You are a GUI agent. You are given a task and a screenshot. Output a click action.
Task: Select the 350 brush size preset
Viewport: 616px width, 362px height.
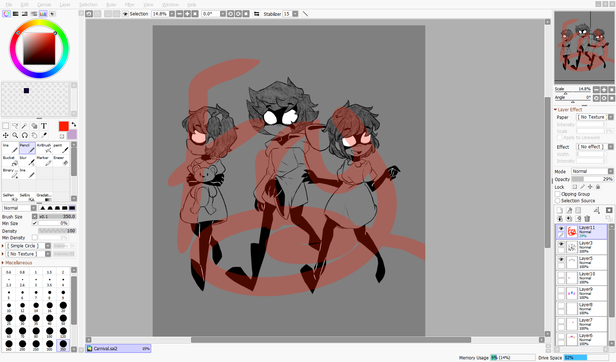click(x=63, y=345)
